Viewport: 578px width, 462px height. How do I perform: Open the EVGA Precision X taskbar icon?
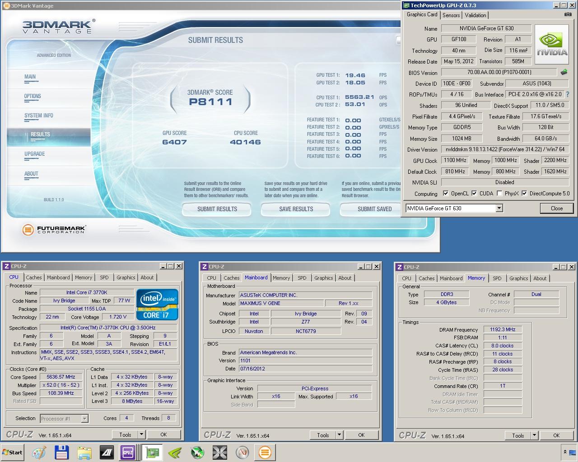pyautogui.click(x=220, y=453)
